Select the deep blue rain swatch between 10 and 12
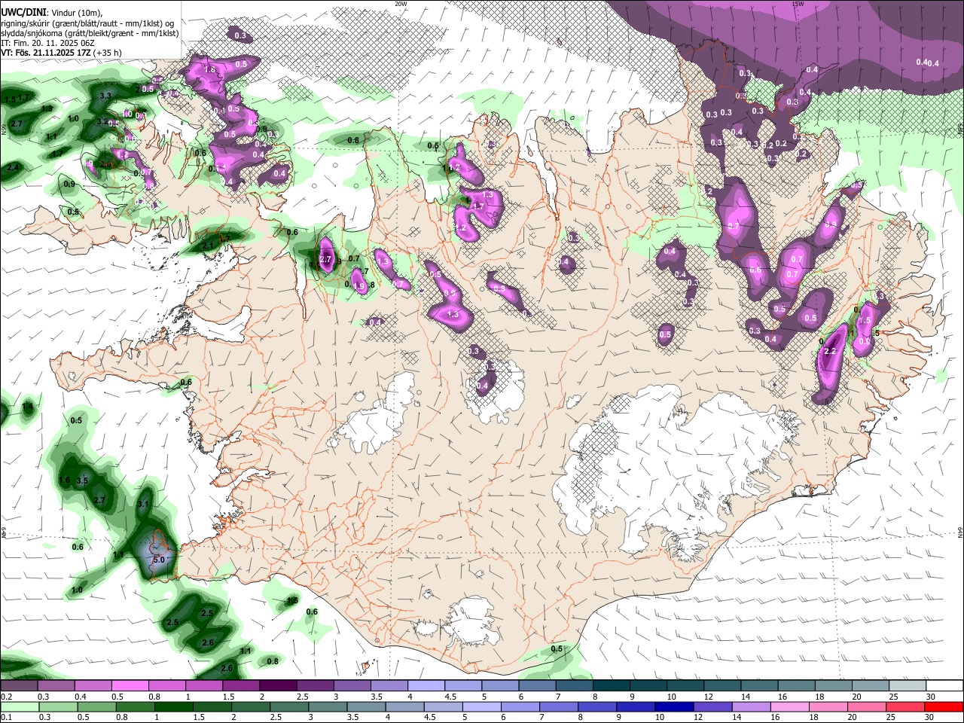The width and height of the screenshot is (964, 723). (673, 706)
